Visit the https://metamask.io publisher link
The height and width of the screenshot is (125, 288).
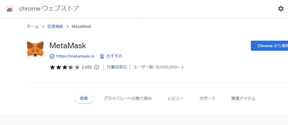coord(75,56)
